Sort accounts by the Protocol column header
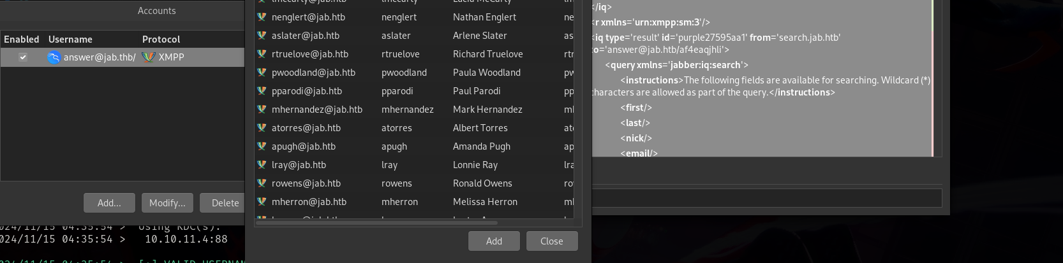The width and height of the screenshot is (1063, 263). point(161,39)
